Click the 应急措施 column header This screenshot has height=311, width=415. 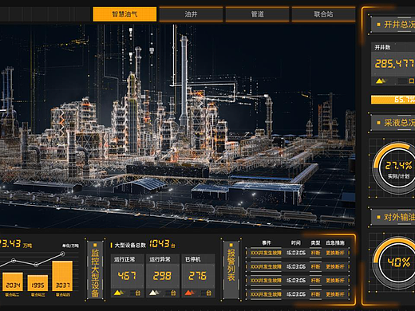335,242
